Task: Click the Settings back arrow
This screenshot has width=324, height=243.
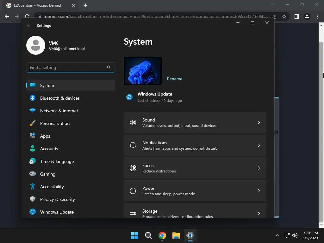Action: pos(28,25)
